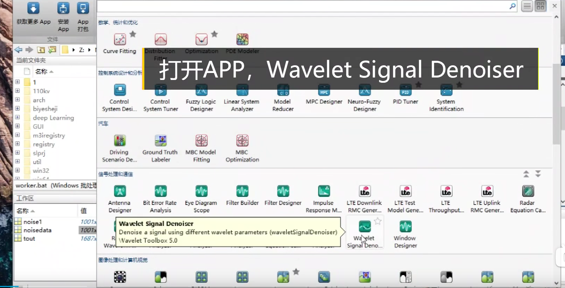Launch Bit Error Rate Analysis

point(160,199)
